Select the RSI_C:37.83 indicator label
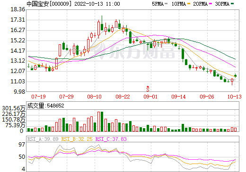 click(111, 139)
